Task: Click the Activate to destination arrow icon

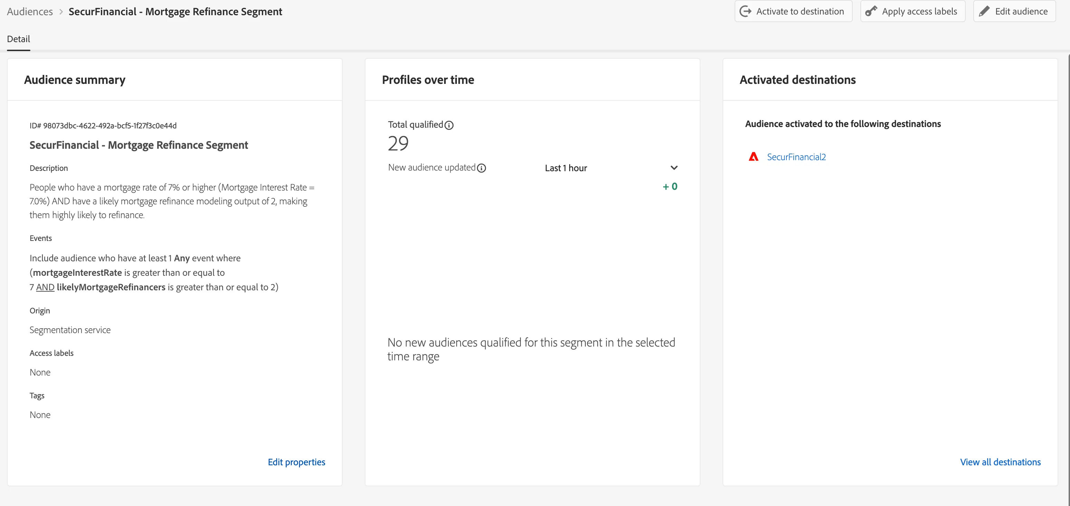Action: [746, 11]
